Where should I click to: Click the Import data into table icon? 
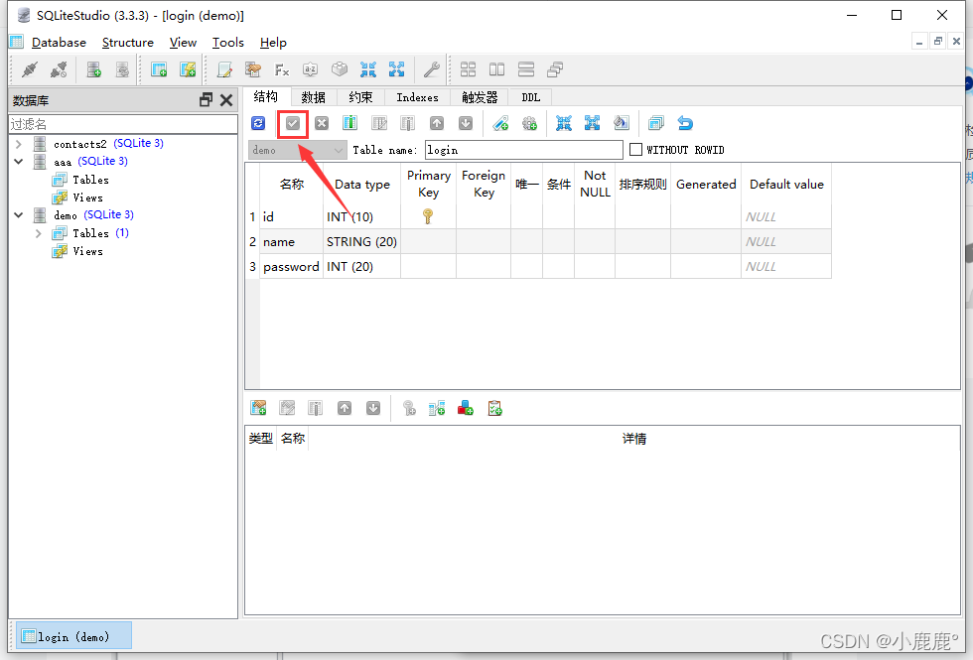564,123
